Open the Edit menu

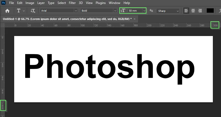pyautogui.click(x=20, y=3)
